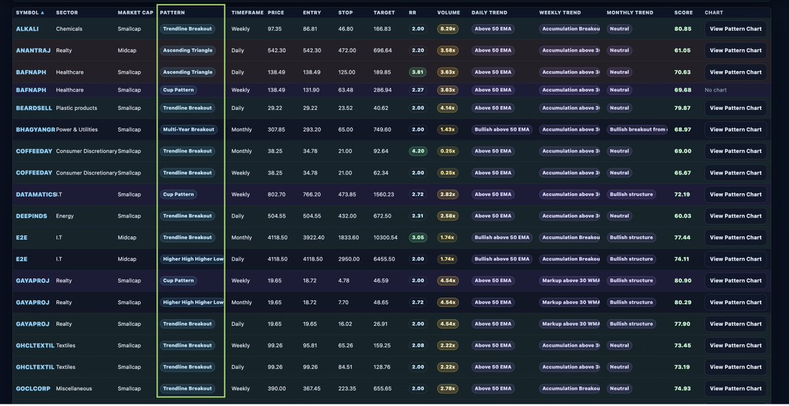Click the score value 80.90
The width and height of the screenshot is (789, 406).
point(682,281)
